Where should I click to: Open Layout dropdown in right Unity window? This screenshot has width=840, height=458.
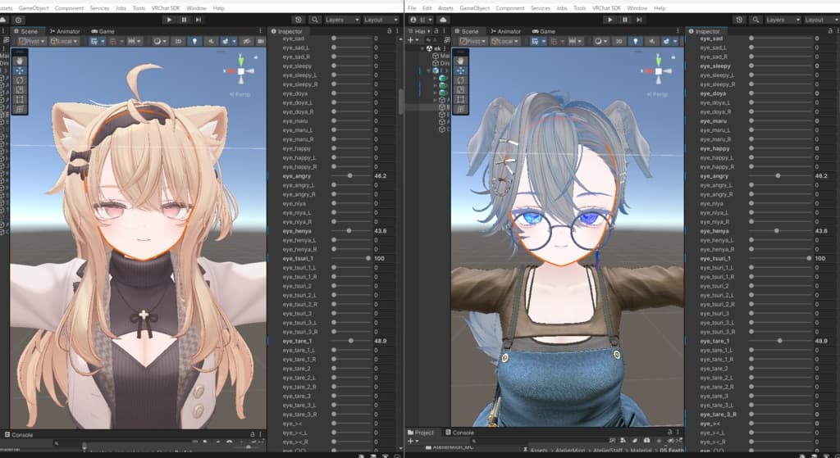821,20
